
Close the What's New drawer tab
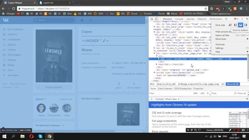(179, 99)
